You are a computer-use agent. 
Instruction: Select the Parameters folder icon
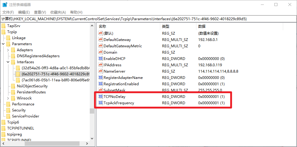tap(8, 44)
